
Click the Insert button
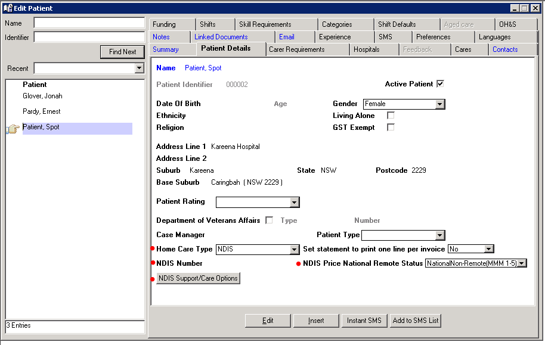click(316, 321)
